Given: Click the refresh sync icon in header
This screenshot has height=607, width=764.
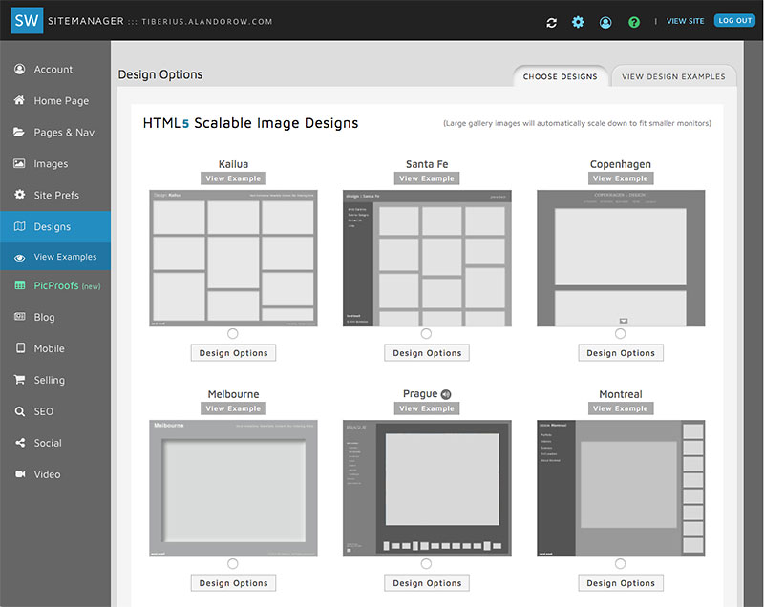Looking at the screenshot, I should pos(551,21).
